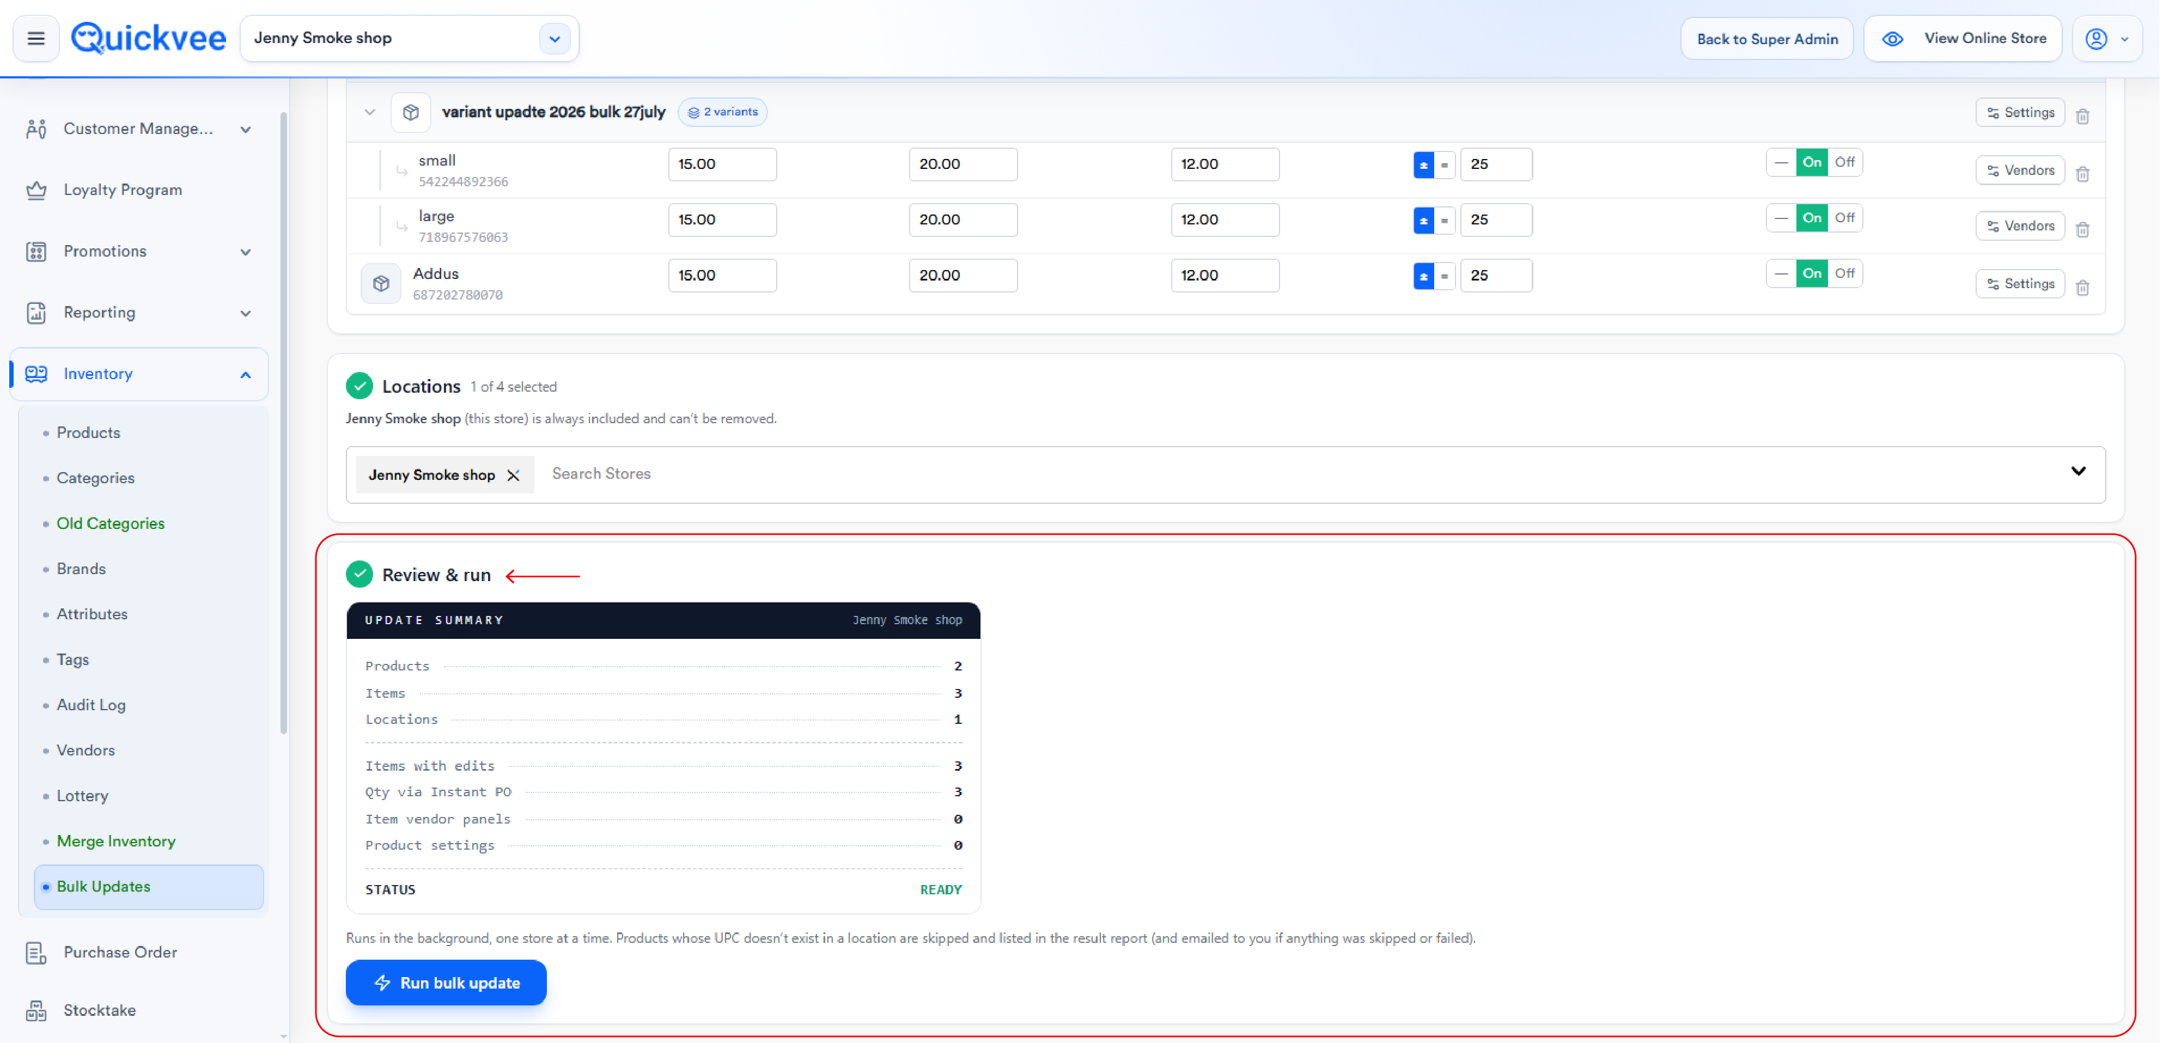Open Merge Inventory menu item
Screen dimensions: 2163x1043
point(116,840)
